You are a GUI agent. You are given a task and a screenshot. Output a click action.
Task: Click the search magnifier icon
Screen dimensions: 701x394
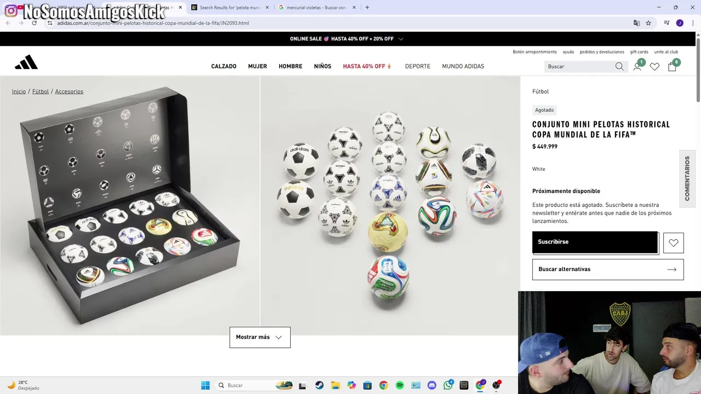pos(619,66)
